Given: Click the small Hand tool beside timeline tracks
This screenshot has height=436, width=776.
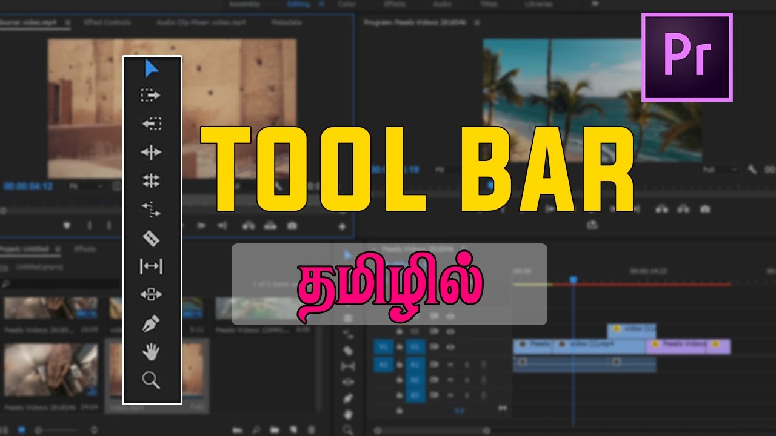Looking at the screenshot, I should [x=348, y=414].
